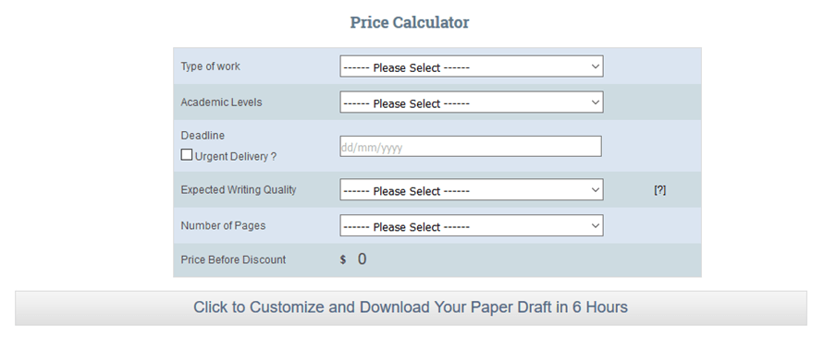
Task: Click the dollar sign symbol
Action: 342,259
